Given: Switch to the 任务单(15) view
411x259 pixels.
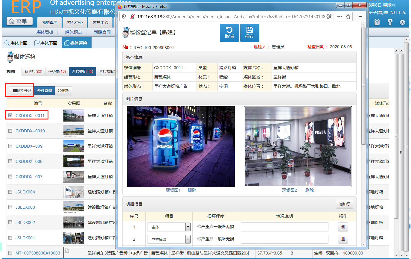Looking at the screenshot, I should pyautogui.click(x=57, y=72).
